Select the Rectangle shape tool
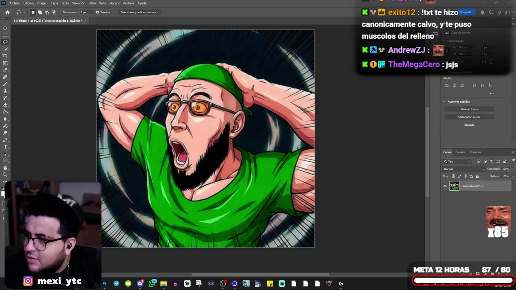 (5, 161)
